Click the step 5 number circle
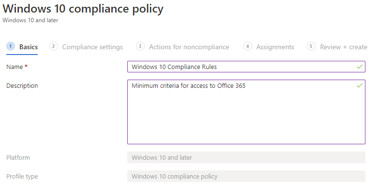The width and height of the screenshot is (378, 194). tap(311, 46)
